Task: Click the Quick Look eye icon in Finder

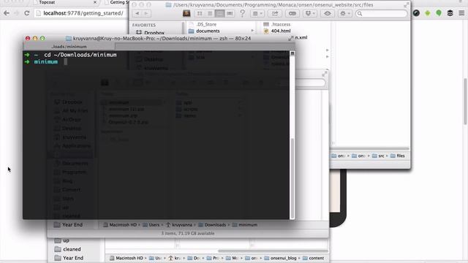Action: pos(328,13)
